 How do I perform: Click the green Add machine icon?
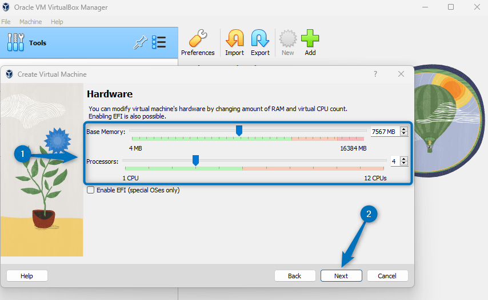coord(310,43)
